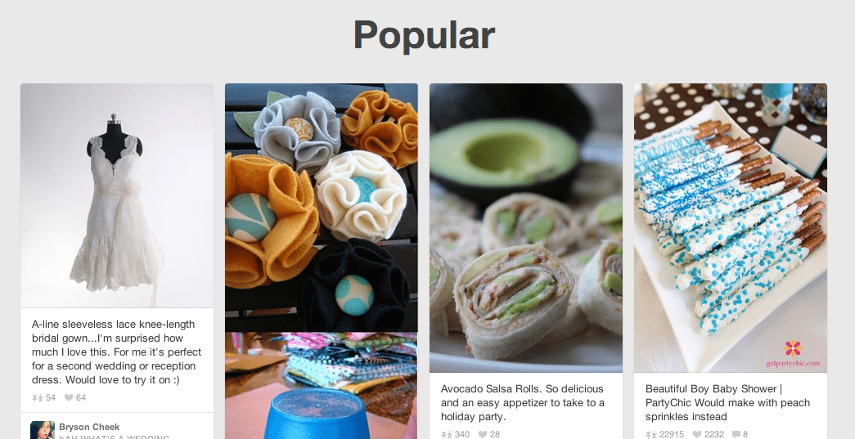Image resolution: width=855 pixels, height=439 pixels.
Task: Open the Bryson Cheek pinner name link
Action: click(89, 427)
